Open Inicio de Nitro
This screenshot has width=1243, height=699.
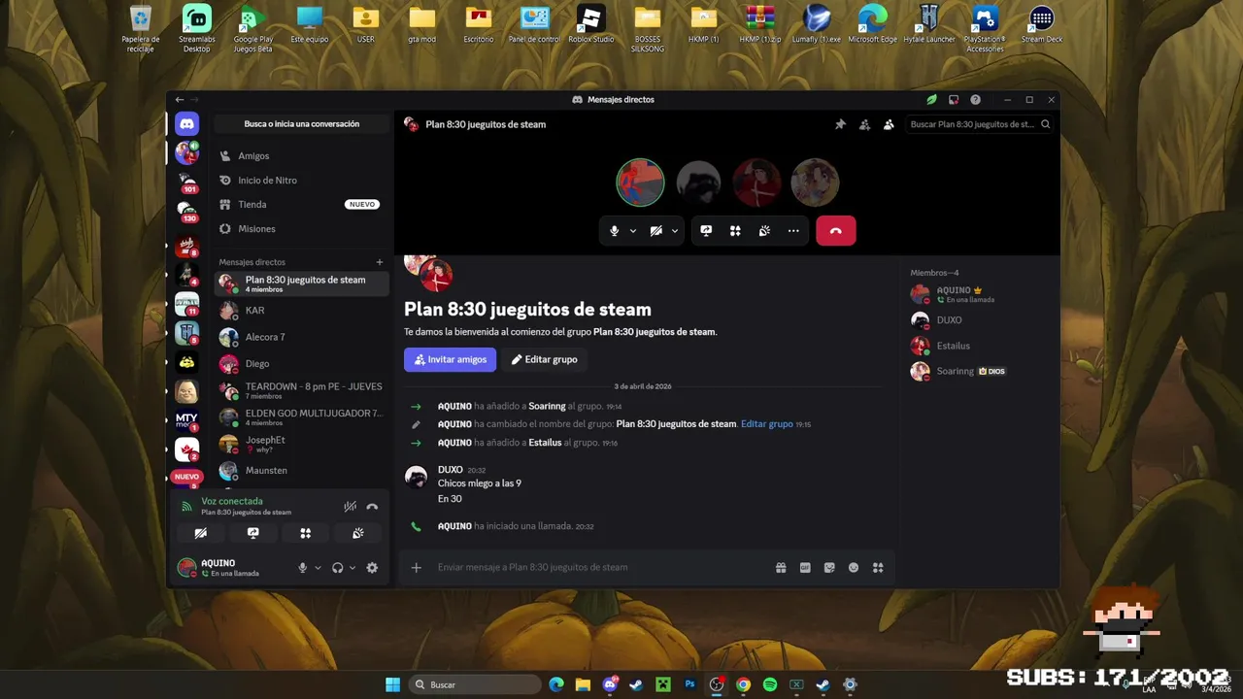tap(301, 180)
